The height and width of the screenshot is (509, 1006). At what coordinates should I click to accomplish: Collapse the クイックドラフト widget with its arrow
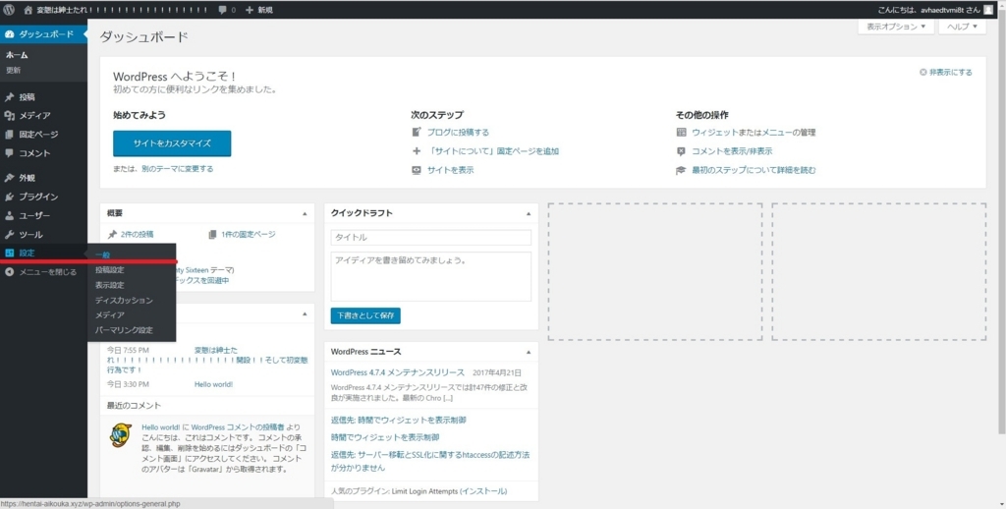point(528,213)
